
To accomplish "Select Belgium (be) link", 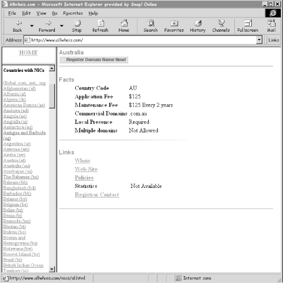I will tap(15, 204).
